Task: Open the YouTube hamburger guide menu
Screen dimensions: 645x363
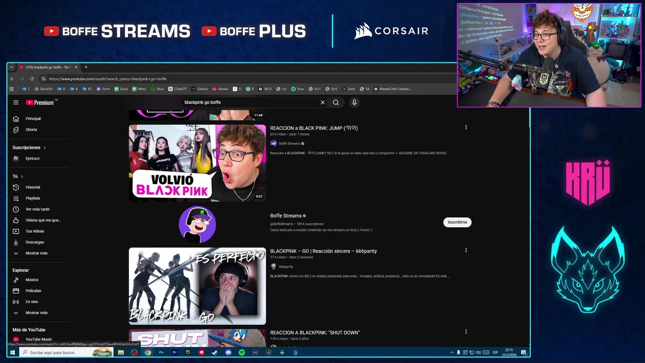Action: [16, 102]
